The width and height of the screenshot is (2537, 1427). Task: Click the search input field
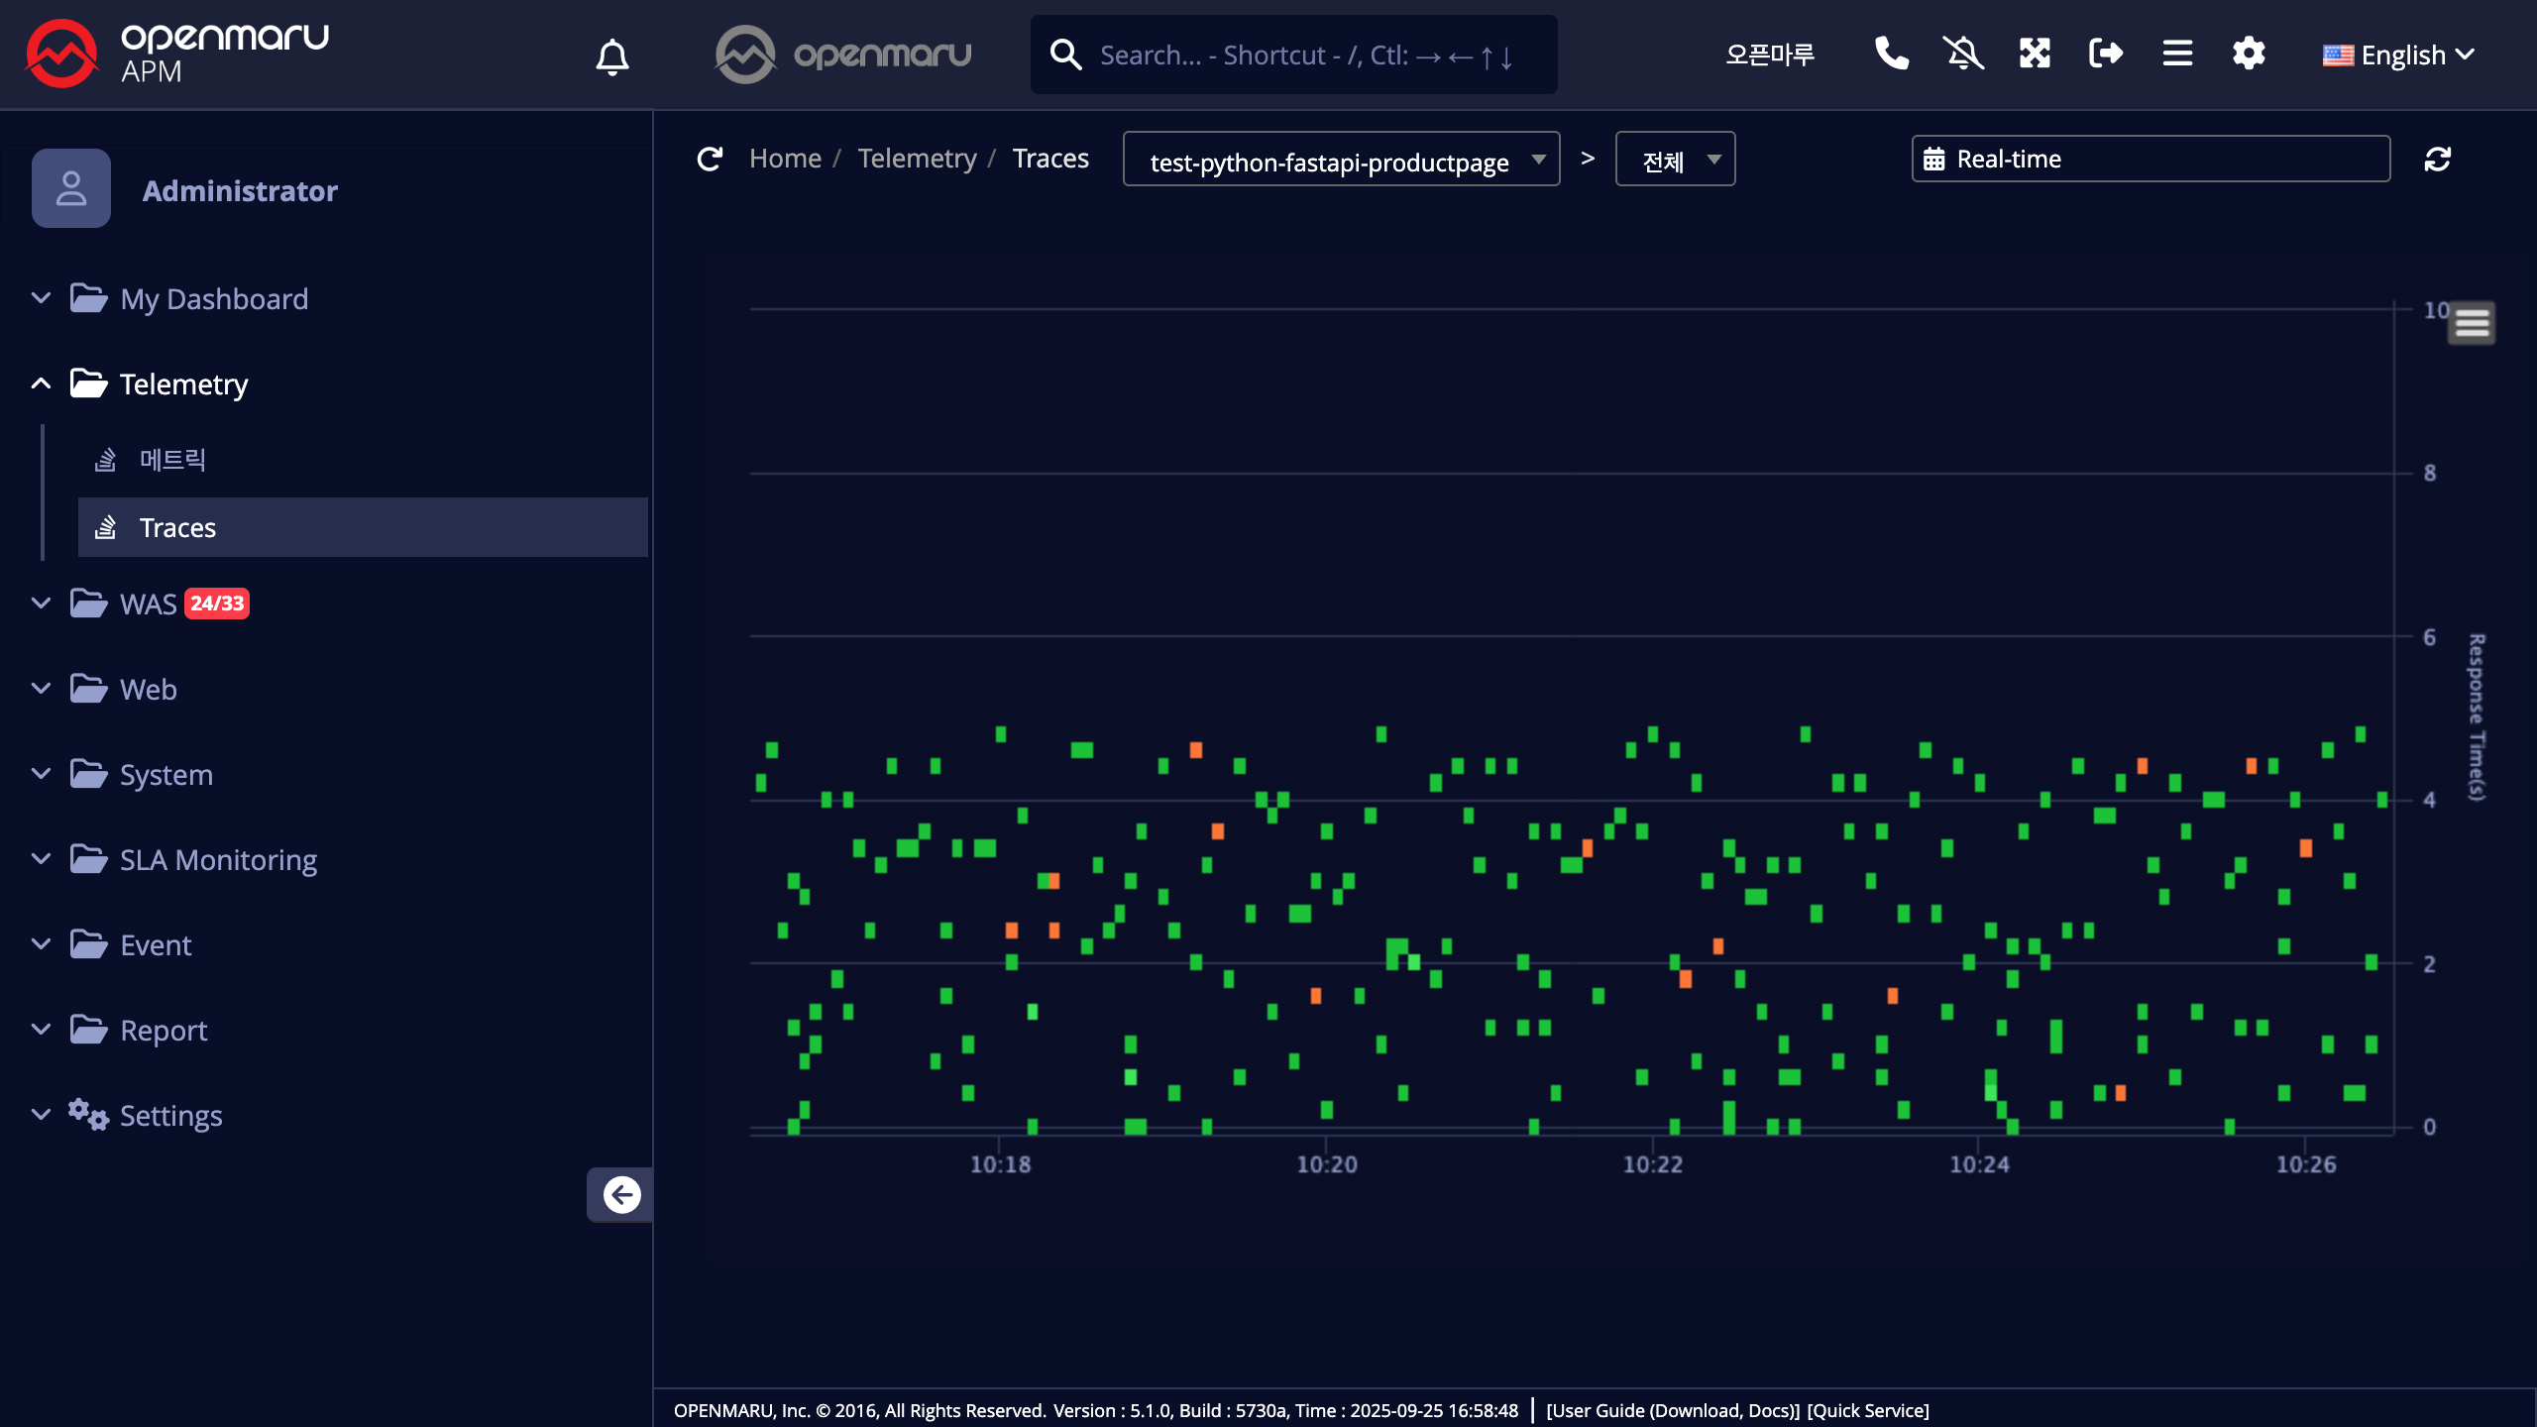click(x=1308, y=55)
